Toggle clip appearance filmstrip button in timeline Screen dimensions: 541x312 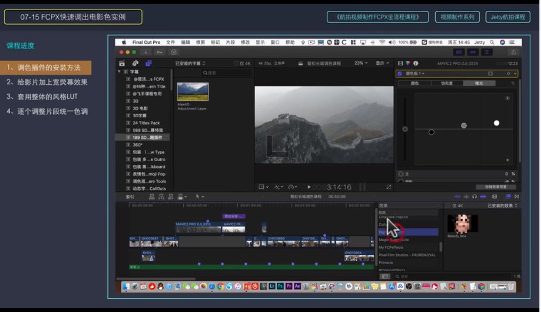click(495, 197)
